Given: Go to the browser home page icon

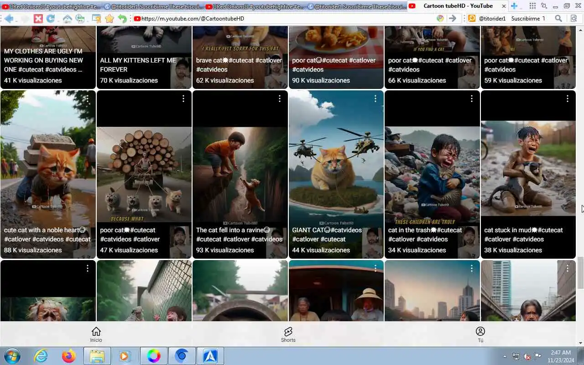Looking at the screenshot, I should click(67, 19).
